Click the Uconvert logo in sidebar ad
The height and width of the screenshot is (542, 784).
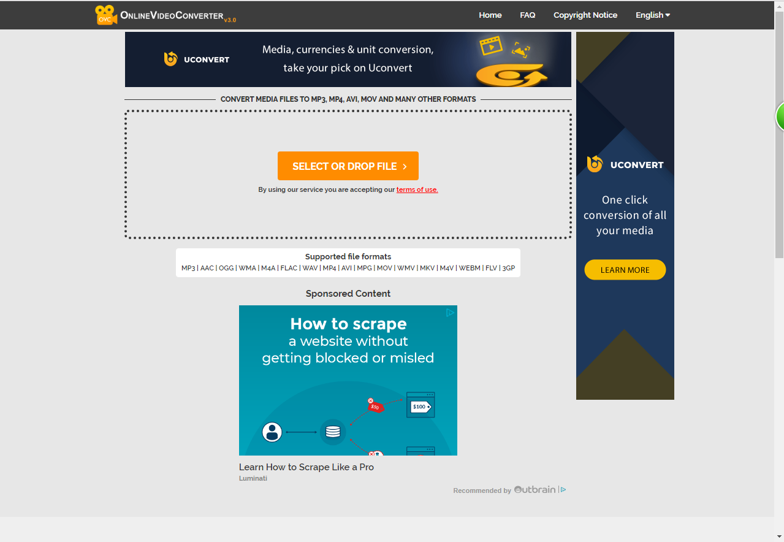tap(625, 164)
